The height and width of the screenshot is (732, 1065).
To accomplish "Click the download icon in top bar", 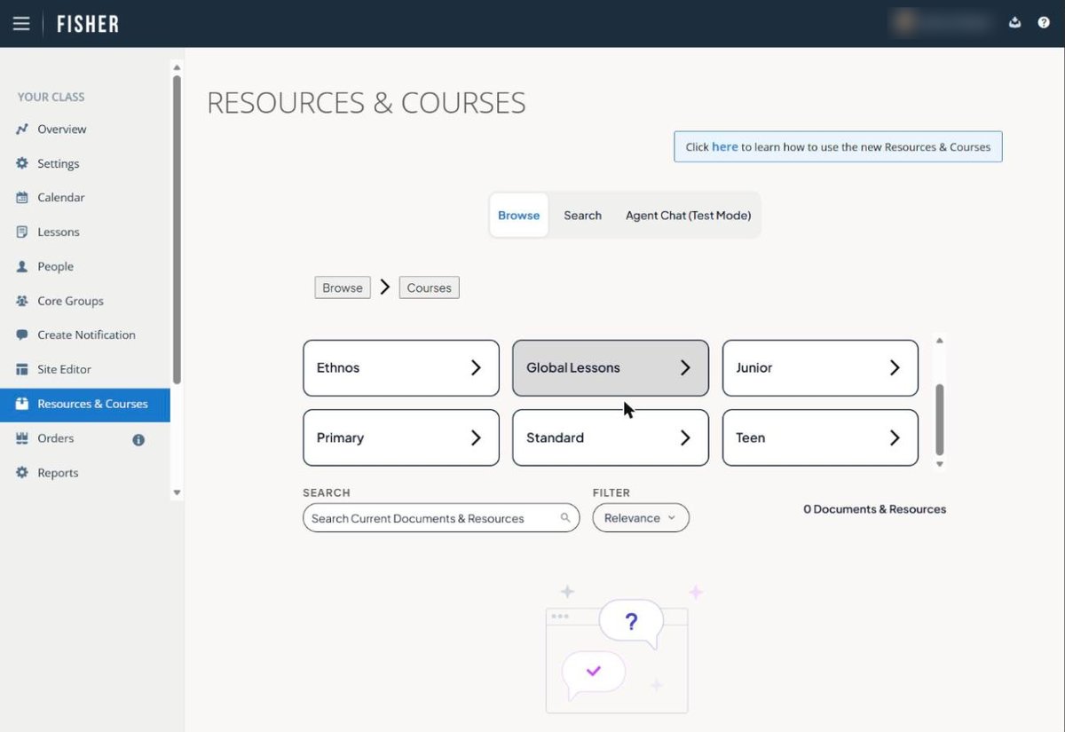I will pos(1015,23).
